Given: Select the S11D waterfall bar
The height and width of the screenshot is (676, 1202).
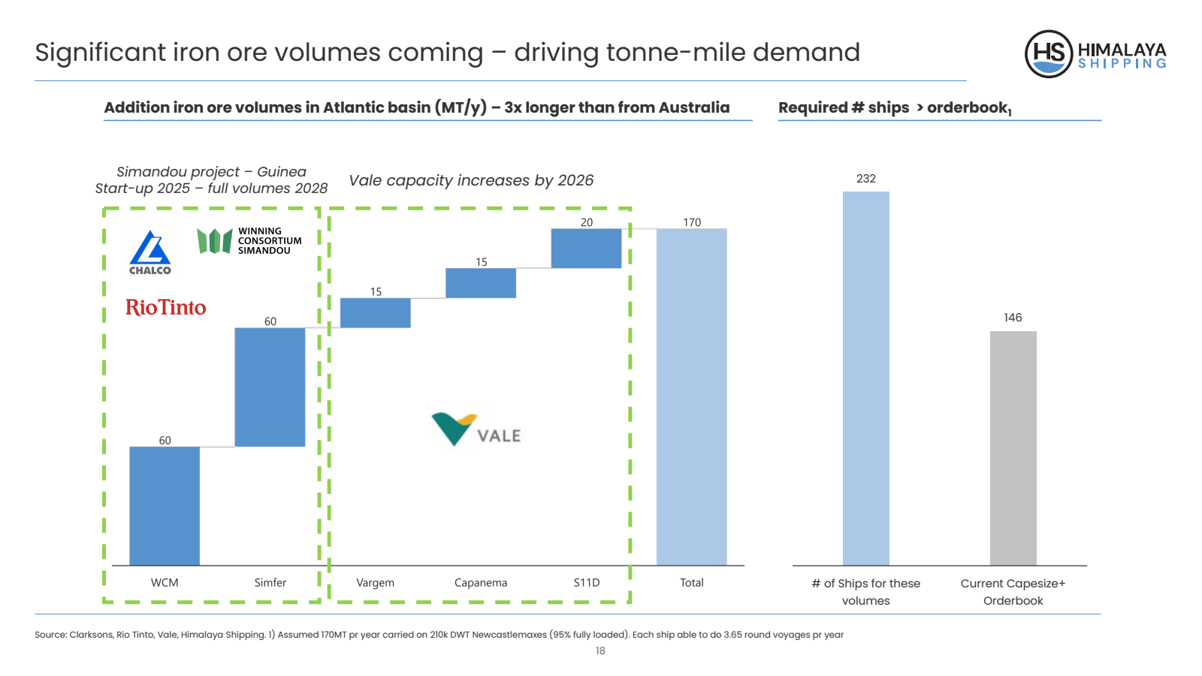Looking at the screenshot, I should (586, 248).
